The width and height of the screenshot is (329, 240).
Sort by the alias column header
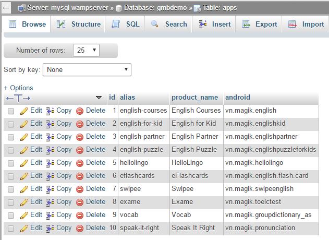[x=128, y=97]
